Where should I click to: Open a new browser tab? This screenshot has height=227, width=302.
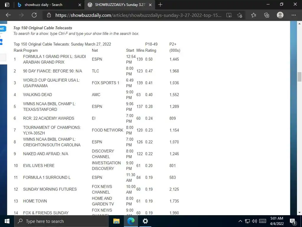pos(160,5)
